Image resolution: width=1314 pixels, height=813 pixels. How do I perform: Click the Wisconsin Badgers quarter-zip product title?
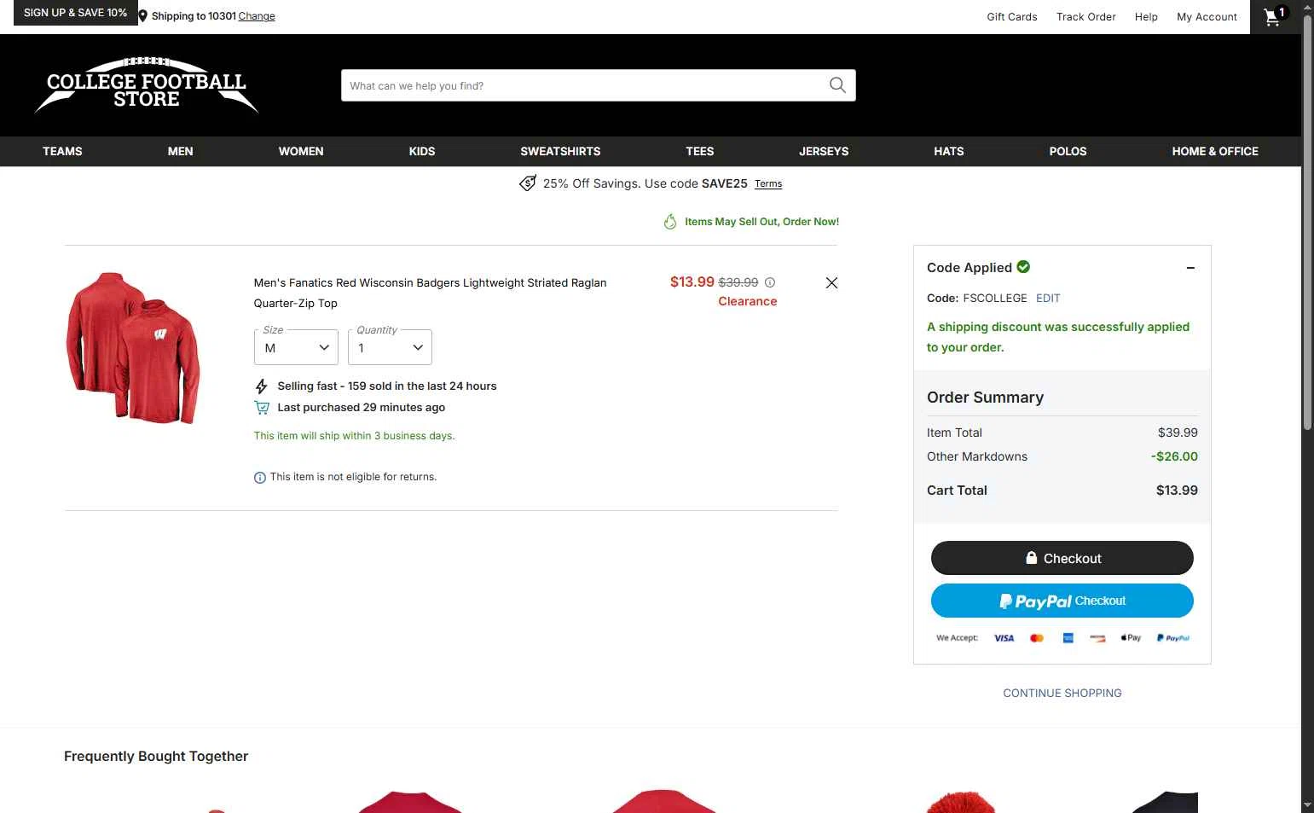tap(430, 293)
